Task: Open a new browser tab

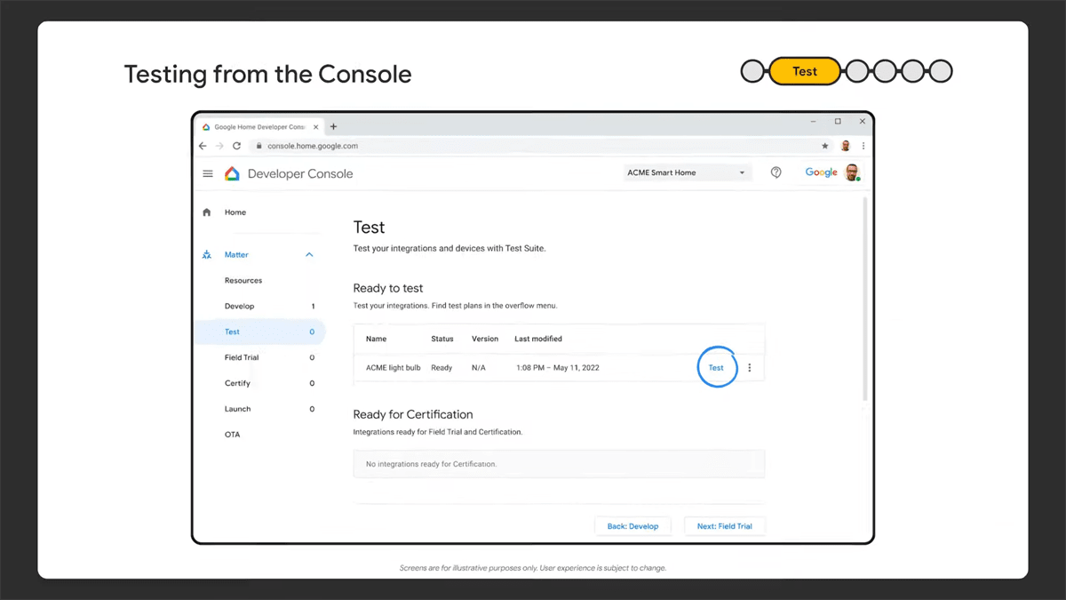Action: 334,126
